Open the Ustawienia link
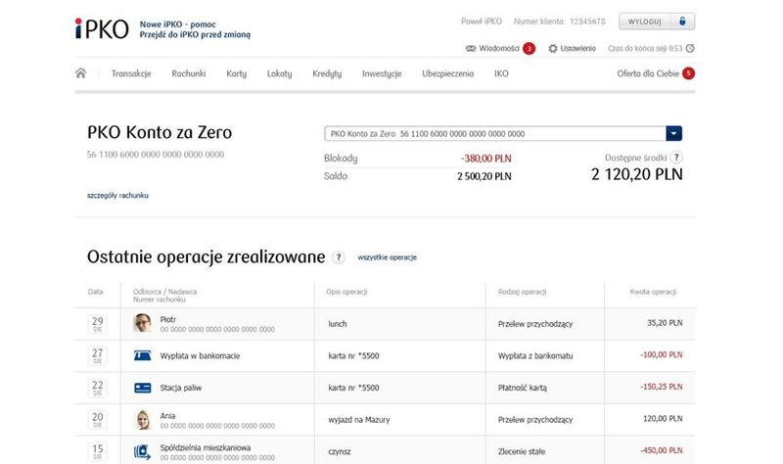 click(577, 48)
